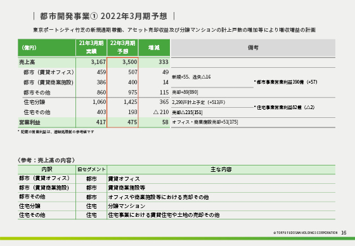Screen dimensions: 355x246
Task: Click '住宅その他' in the lower reference table
Action: tap(32, 215)
